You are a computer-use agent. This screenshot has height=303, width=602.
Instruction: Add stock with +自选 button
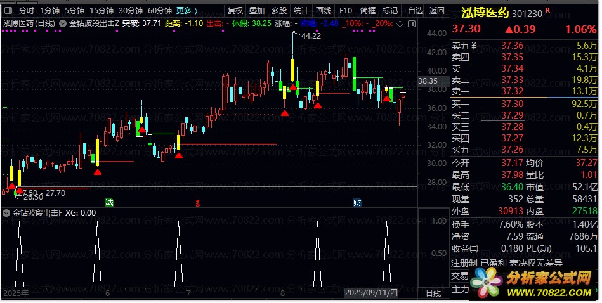413,11
